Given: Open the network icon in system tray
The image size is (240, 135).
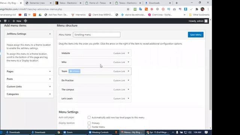Looking at the screenshot, I should point(186,132).
